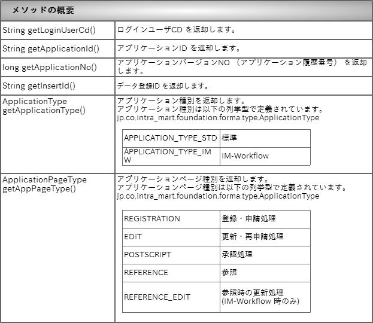373x323 pixels.
Task: Click the 登録・申請処理 cell
Action: [265, 219]
